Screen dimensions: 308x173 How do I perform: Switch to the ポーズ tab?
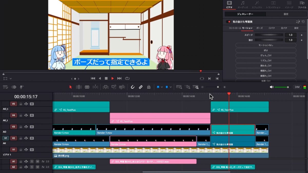[259, 28]
